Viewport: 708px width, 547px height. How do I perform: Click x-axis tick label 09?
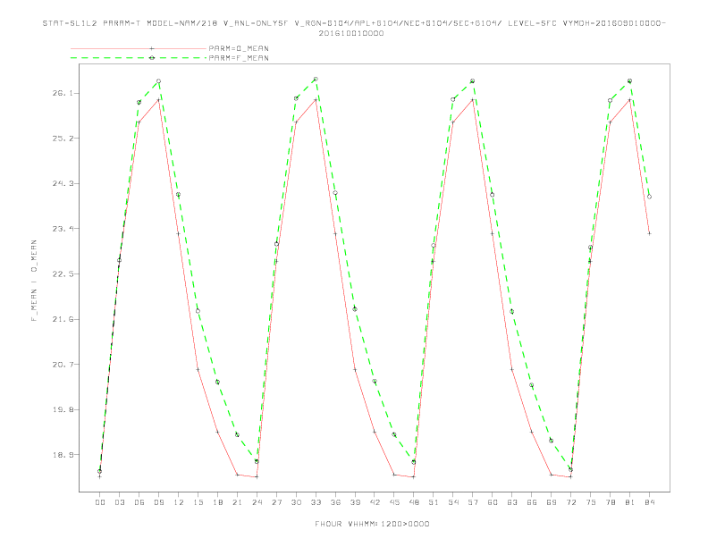pyautogui.click(x=158, y=502)
